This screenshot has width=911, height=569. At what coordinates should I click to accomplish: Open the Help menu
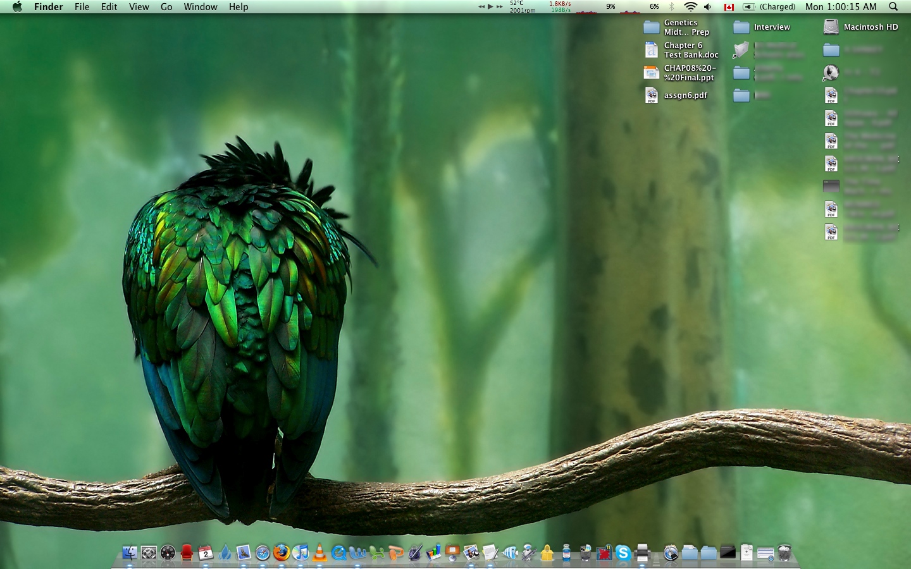[239, 6]
